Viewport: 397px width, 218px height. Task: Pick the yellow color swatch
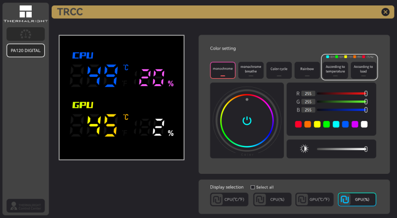click(x=317, y=124)
